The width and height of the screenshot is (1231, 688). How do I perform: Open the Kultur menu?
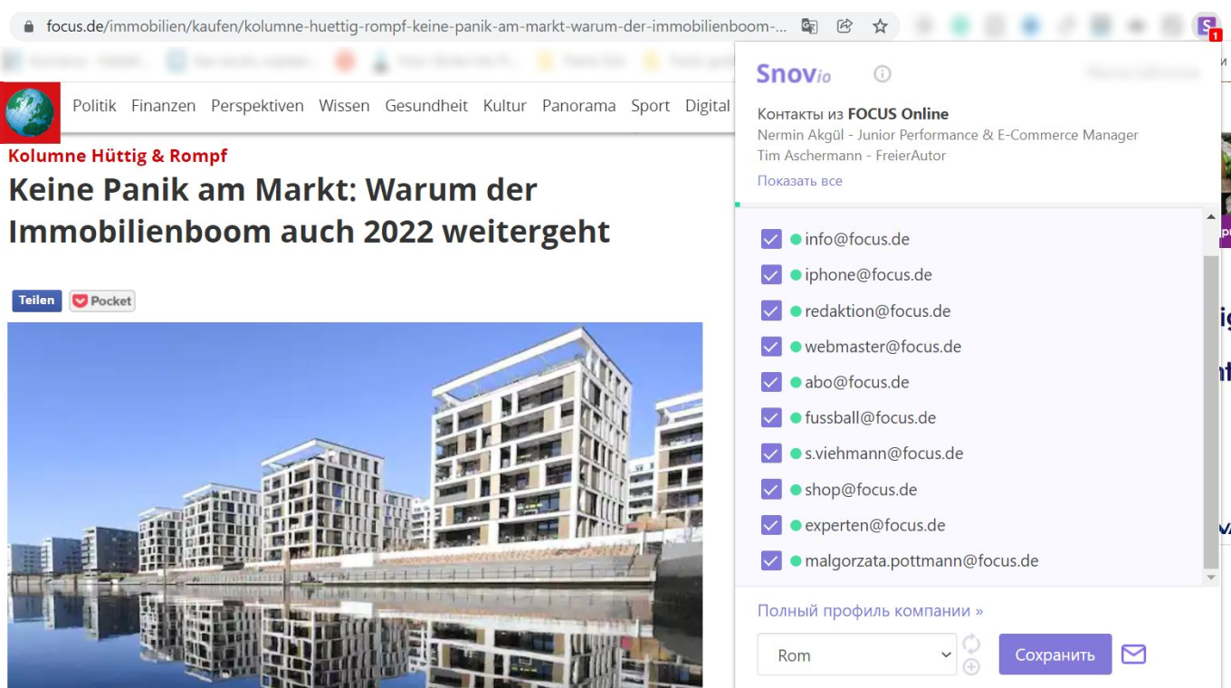505,106
